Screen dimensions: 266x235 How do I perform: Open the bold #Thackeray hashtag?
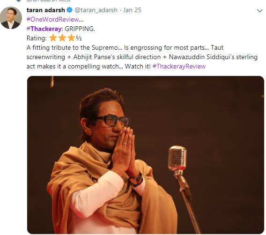[x=45, y=29]
